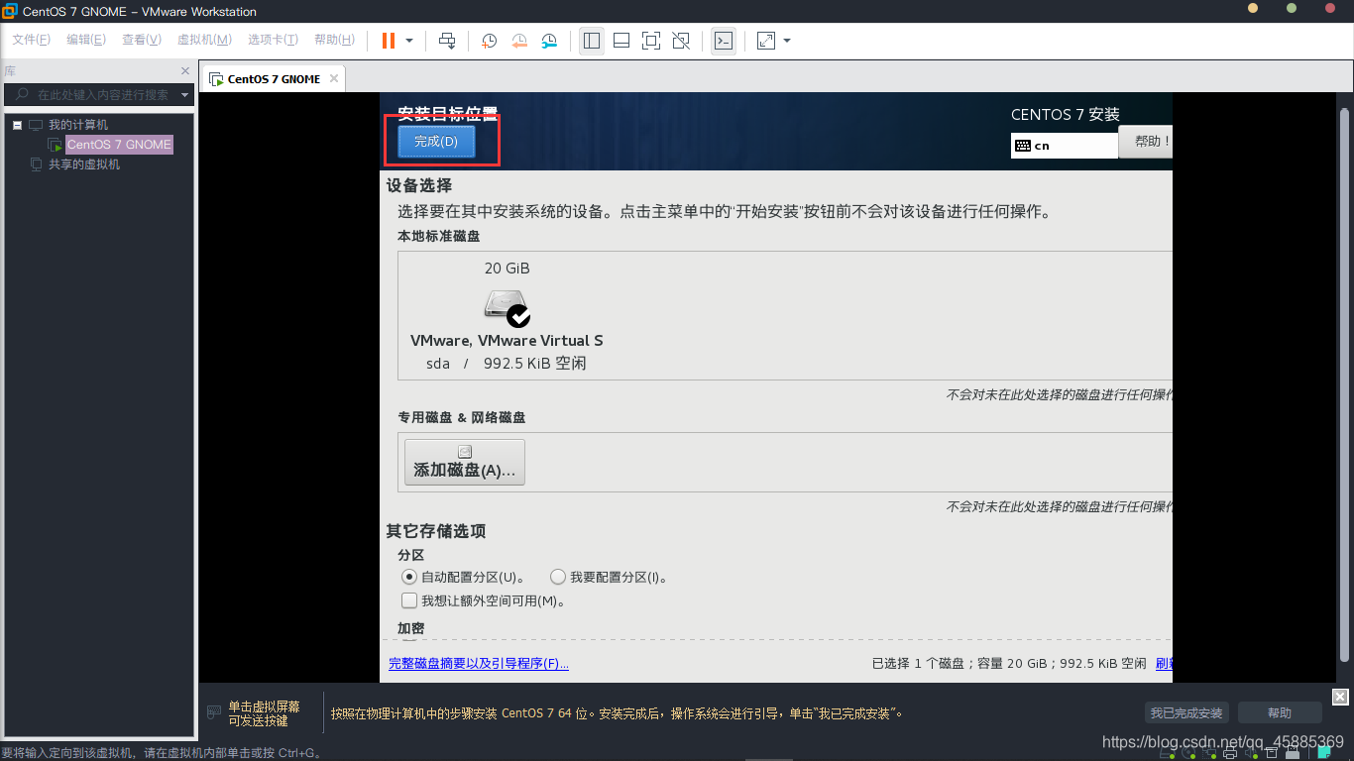Select the 20 GiB VMware virtual disk icon
1354x761 pixels.
(x=508, y=308)
